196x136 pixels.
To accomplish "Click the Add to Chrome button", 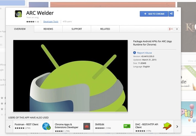I will point(154,14).
